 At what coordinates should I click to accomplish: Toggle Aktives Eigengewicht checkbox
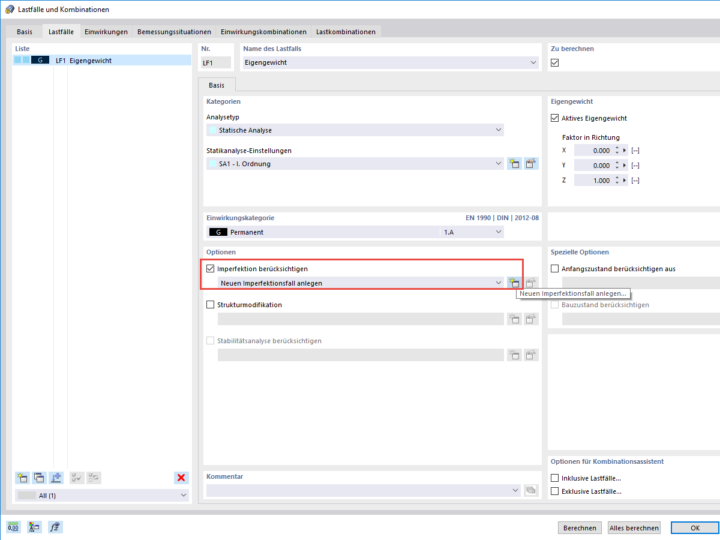pos(554,118)
